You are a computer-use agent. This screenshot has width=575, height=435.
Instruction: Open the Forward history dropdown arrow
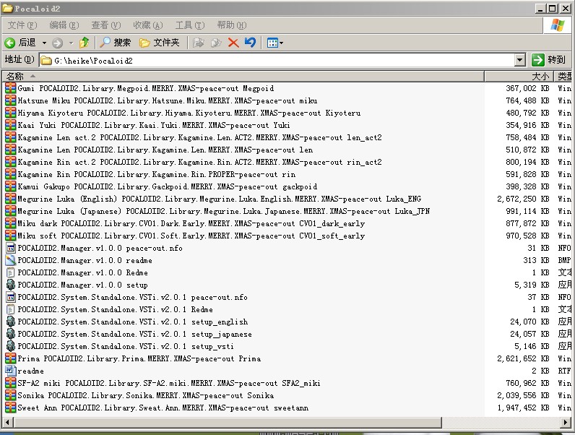click(x=71, y=43)
